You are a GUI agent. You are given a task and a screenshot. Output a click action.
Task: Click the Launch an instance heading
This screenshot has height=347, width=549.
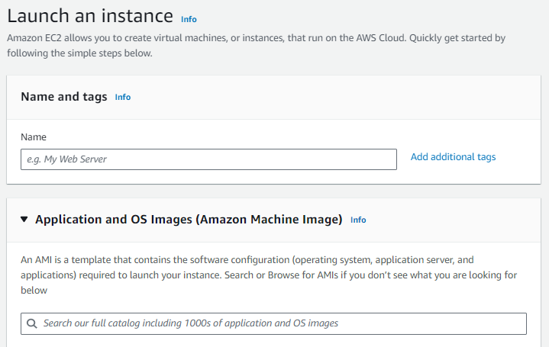pos(90,16)
